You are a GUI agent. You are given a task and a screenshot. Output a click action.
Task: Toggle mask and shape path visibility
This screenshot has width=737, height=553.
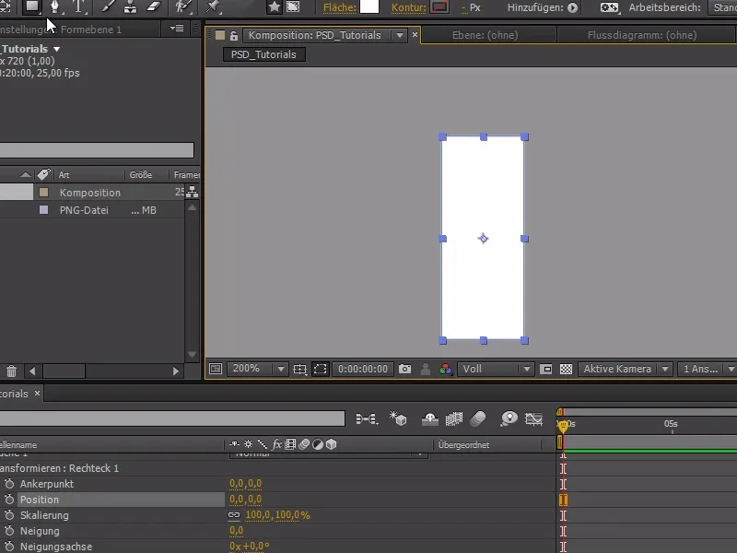point(320,369)
